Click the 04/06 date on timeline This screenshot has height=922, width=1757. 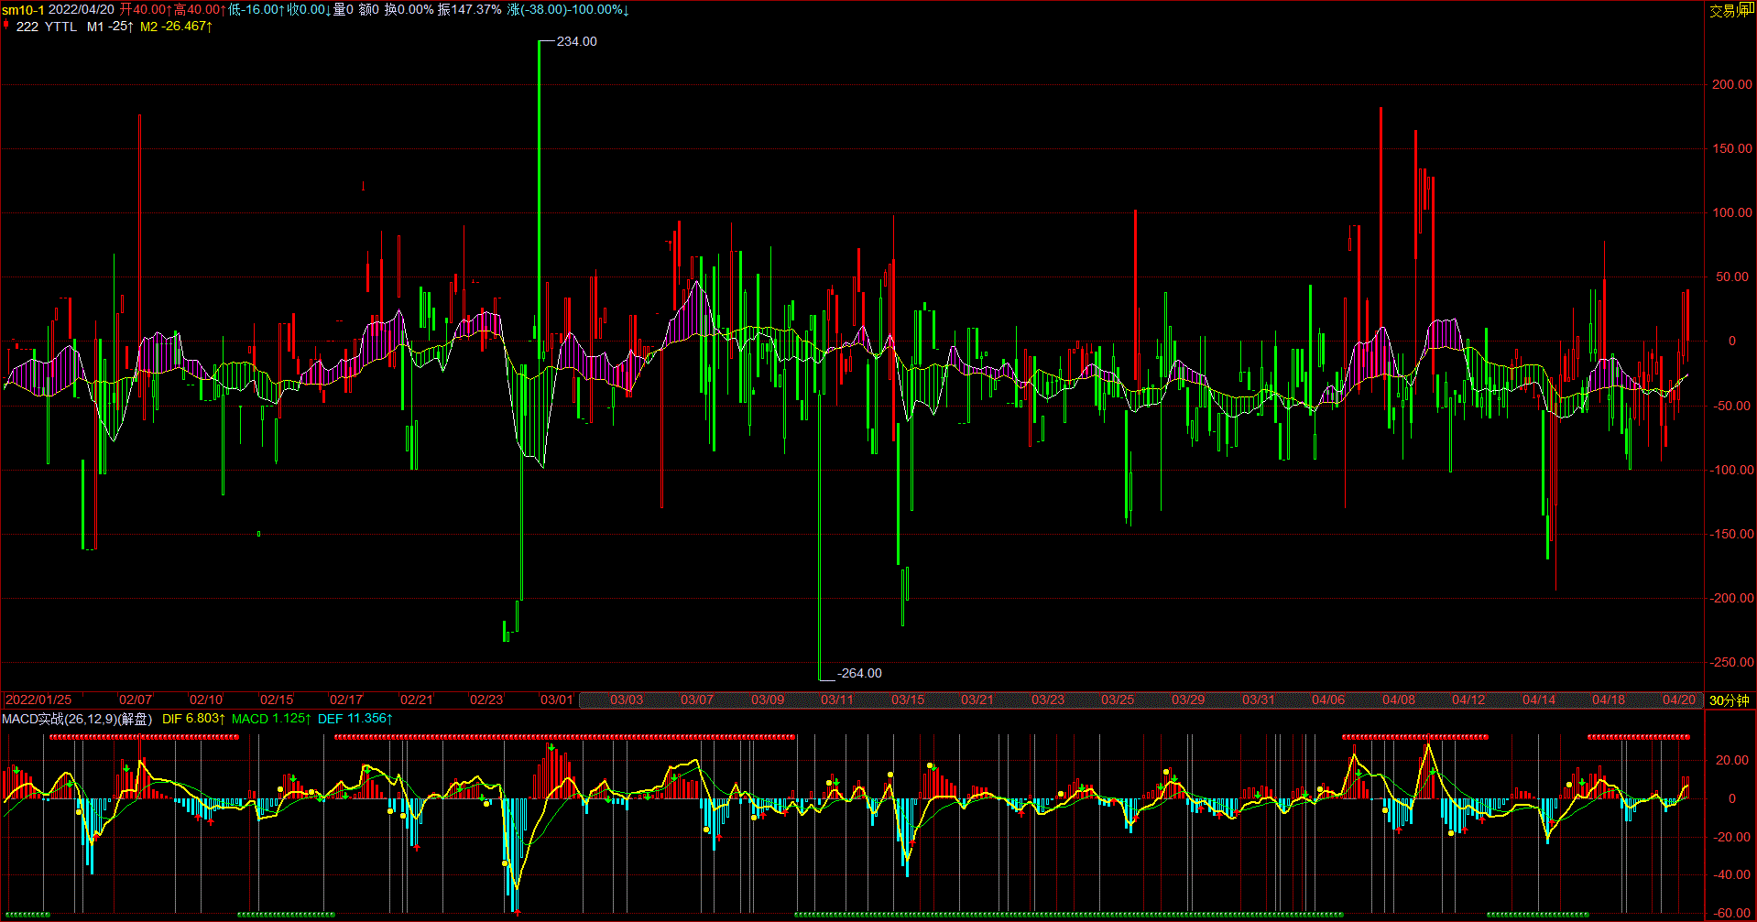(1328, 700)
